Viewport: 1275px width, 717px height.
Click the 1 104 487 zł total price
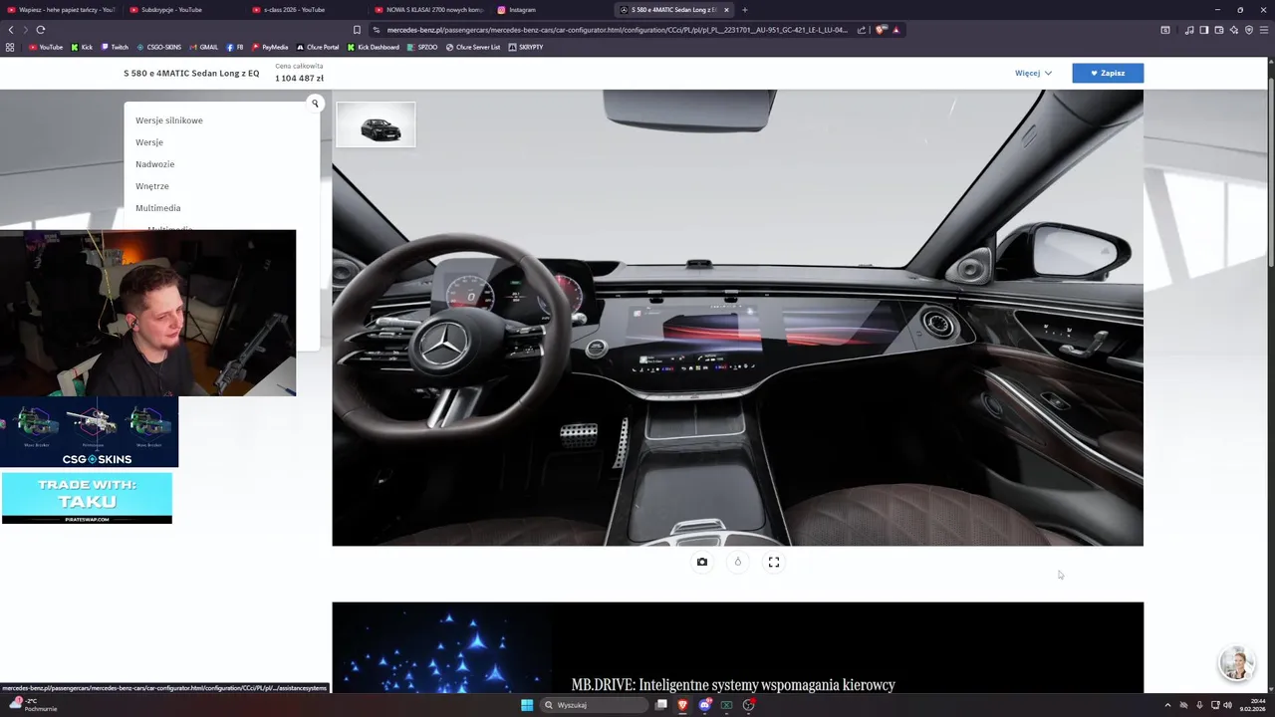pyautogui.click(x=299, y=78)
